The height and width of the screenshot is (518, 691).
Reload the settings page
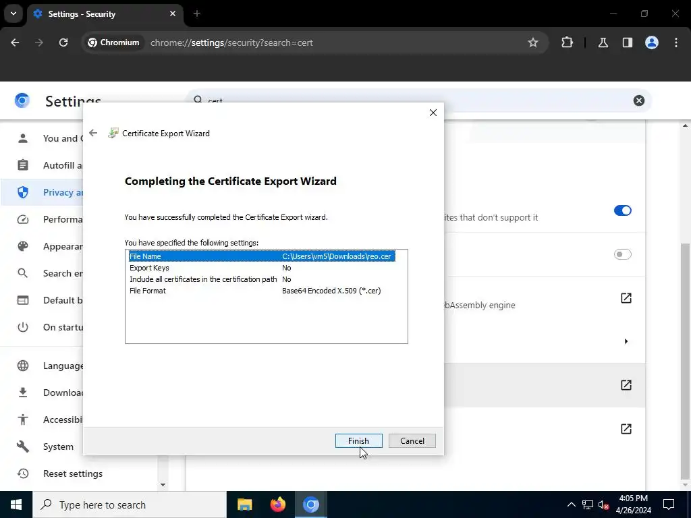[x=63, y=42]
